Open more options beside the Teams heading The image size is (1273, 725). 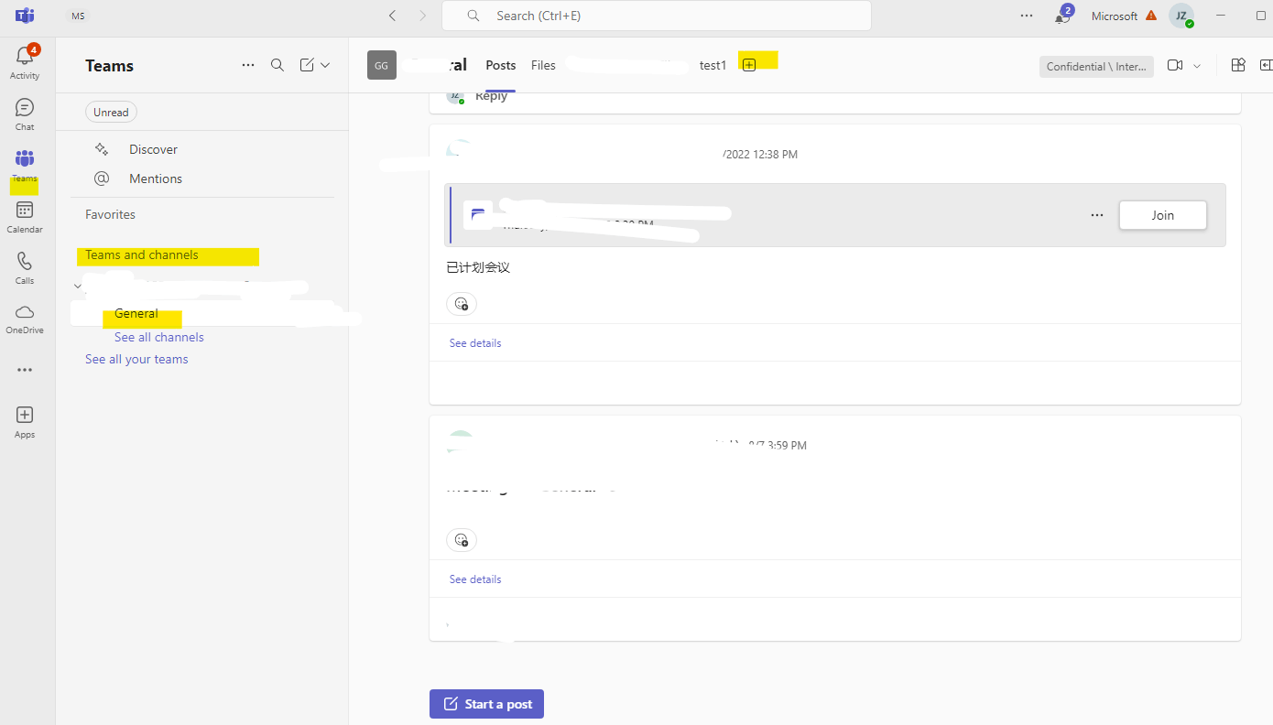[x=248, y=65]
